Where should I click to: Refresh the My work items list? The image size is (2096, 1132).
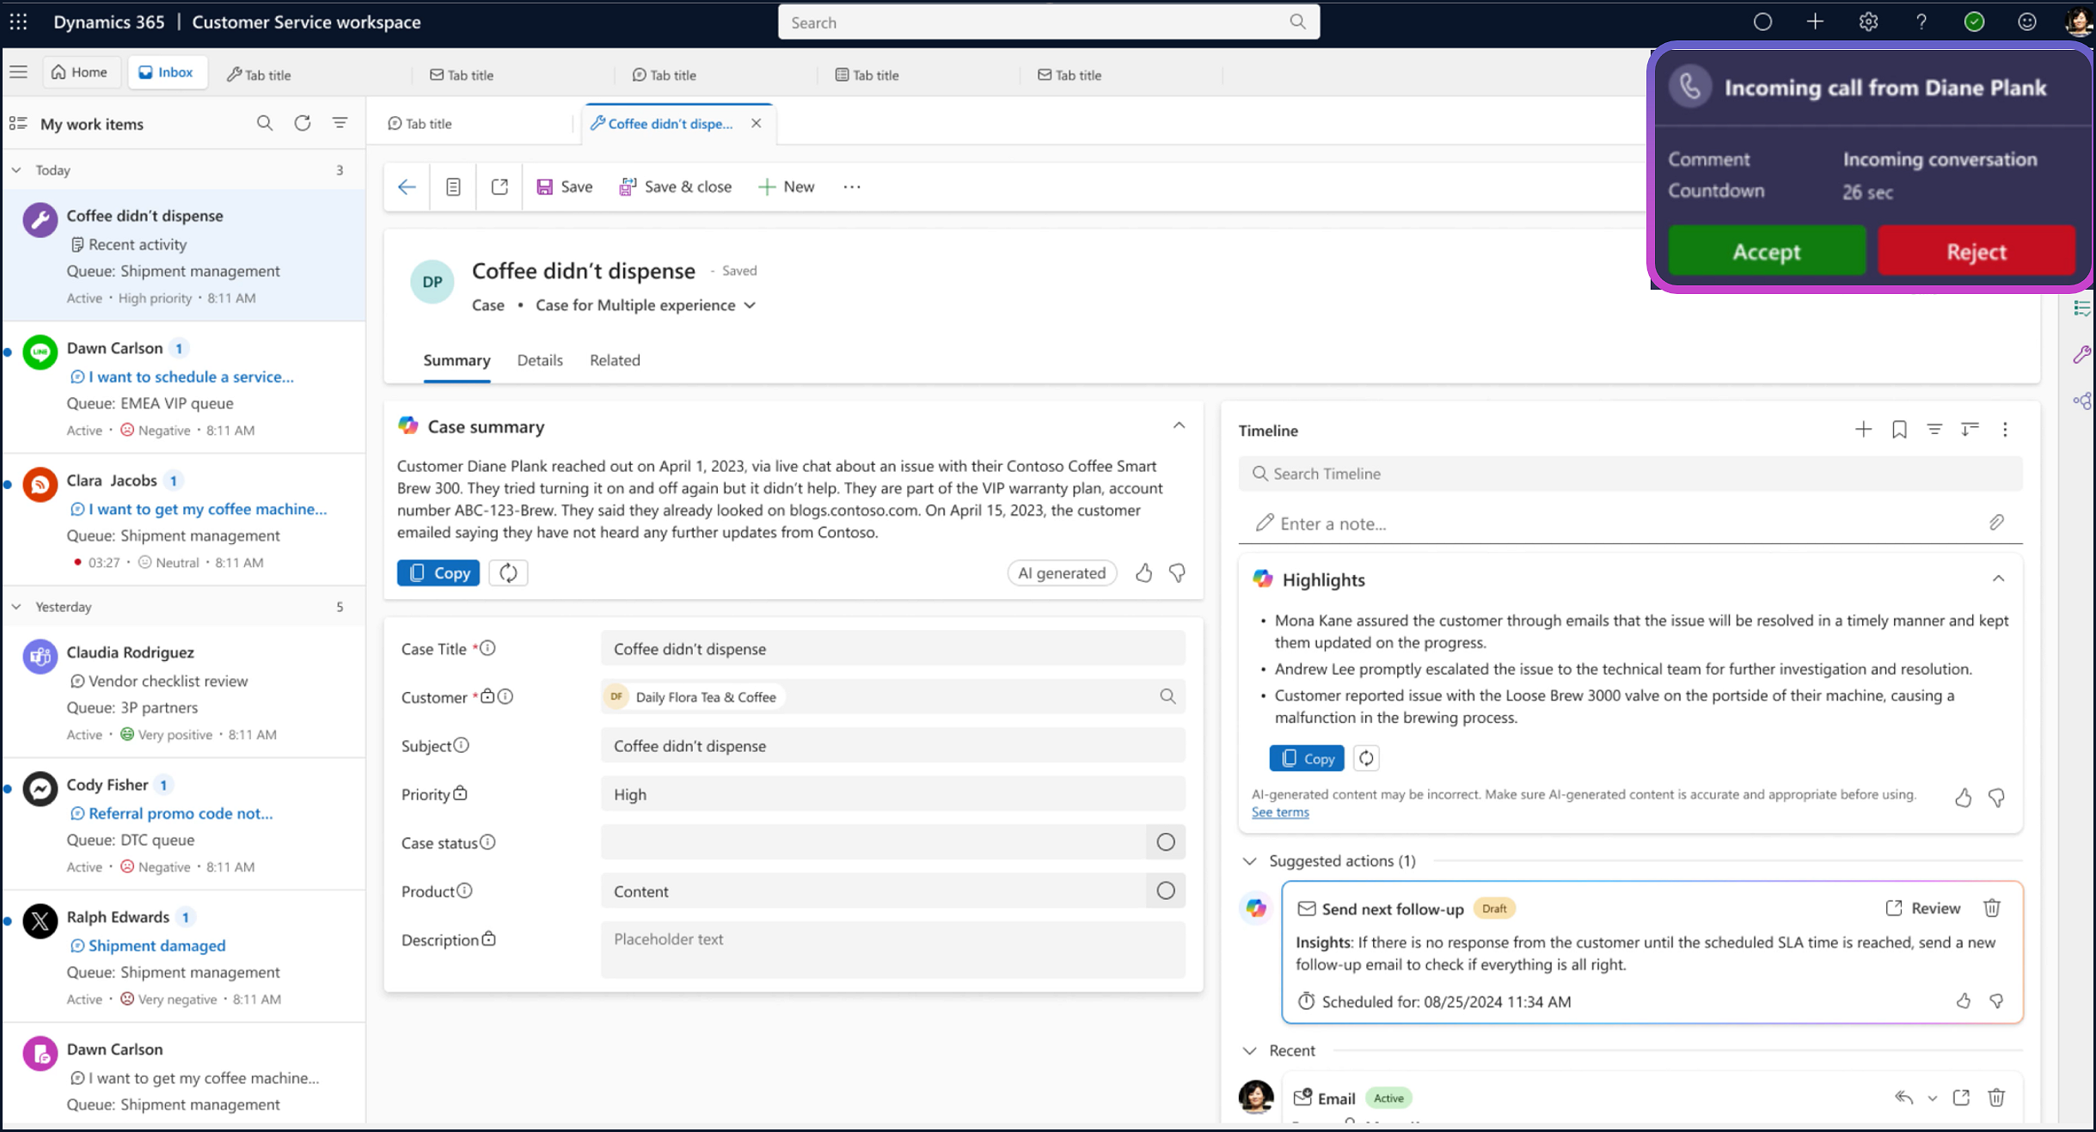[x=302, y=124]
